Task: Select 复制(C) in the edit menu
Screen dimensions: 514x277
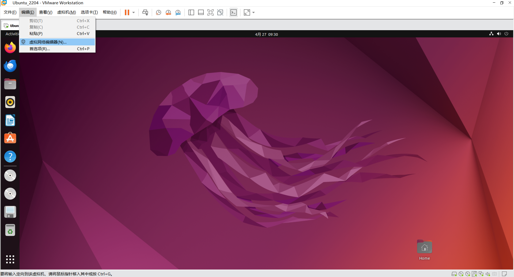Action: 57,27
